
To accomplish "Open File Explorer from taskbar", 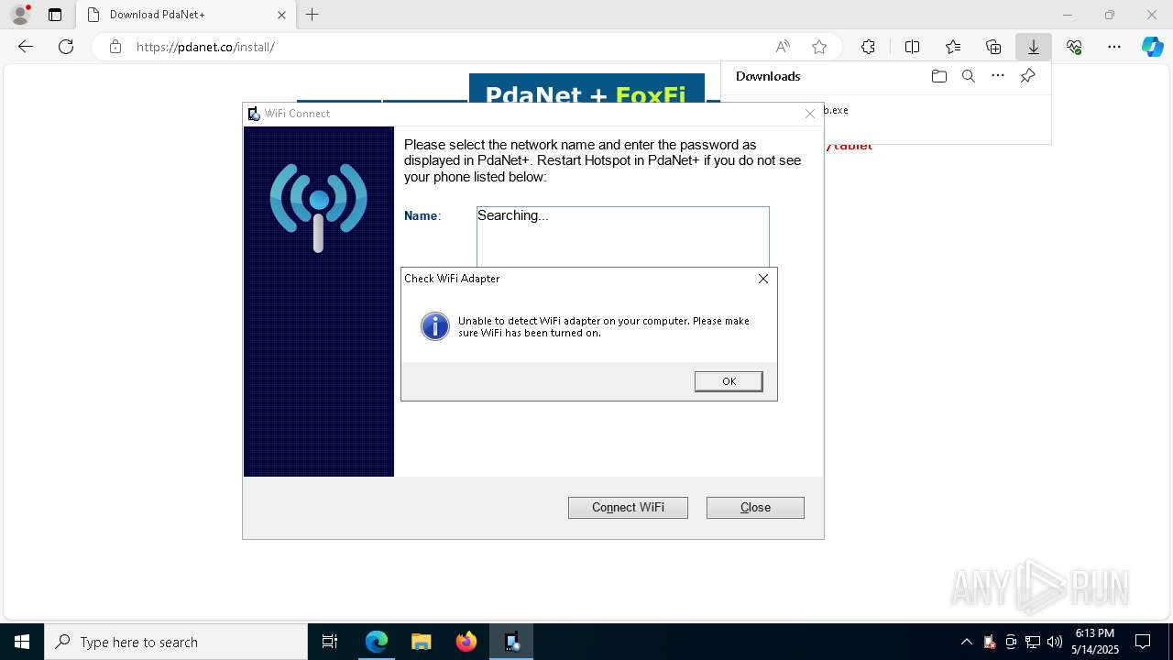I will coord(421,642).
